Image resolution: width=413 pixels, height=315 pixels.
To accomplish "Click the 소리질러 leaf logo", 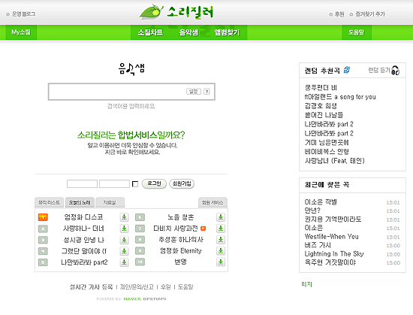I will (x=176, y=12).
